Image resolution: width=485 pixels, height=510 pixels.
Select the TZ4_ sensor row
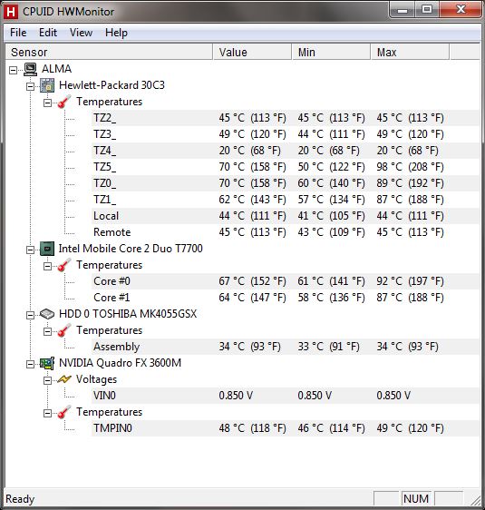click(x=286, y=151)
